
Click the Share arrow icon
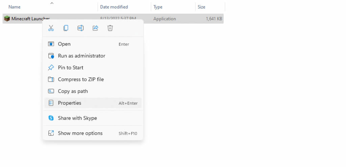pyautogui.click(x=95, y=28)
